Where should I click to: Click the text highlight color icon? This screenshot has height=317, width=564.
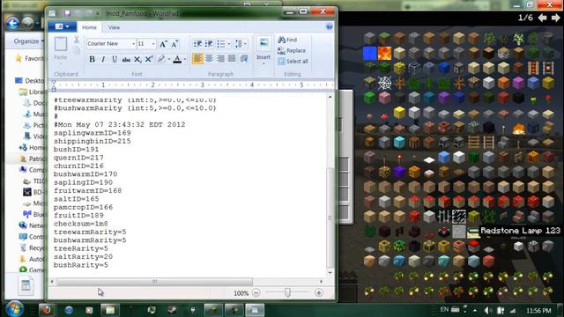[161, 59]
